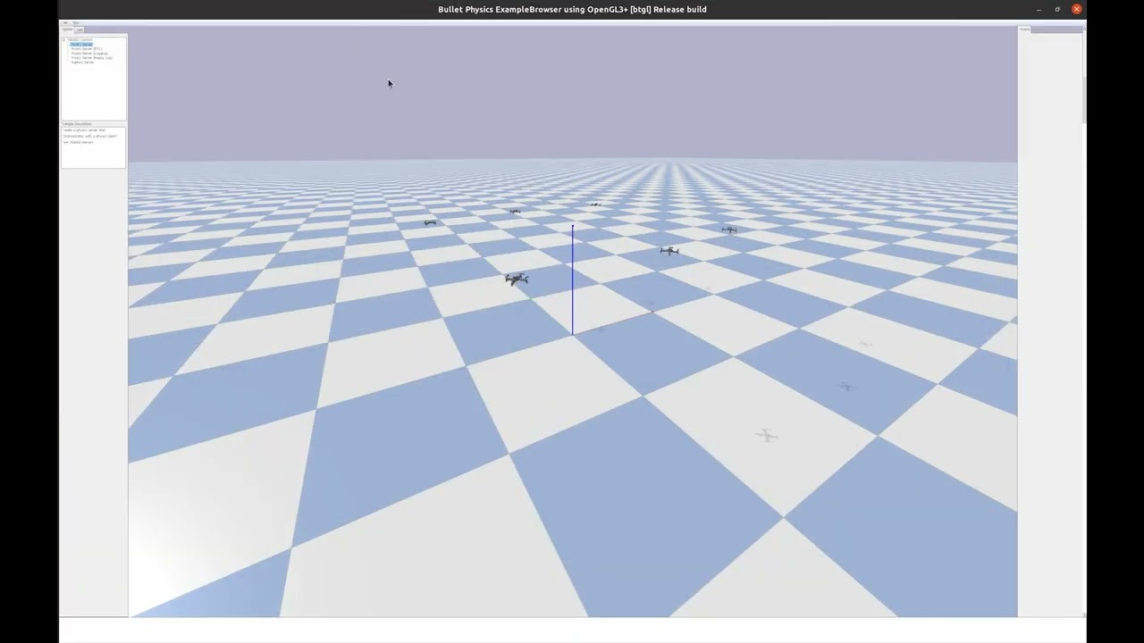Click the nearest quadcopter drone left of axis
The image size is (1144, 643).
[x=517, y=280]
